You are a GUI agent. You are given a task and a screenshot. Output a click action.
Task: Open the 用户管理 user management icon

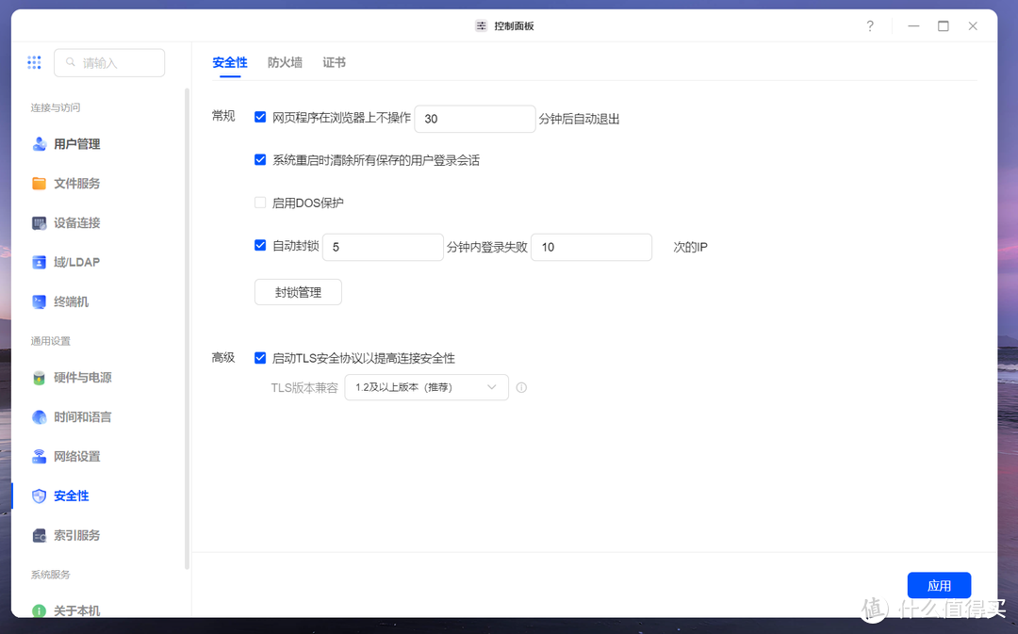click(x=40, y=144)
